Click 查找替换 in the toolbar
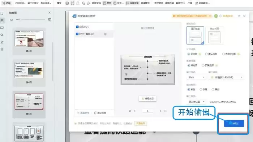This screenshot has width=253, height=142. tap(159, 3)
